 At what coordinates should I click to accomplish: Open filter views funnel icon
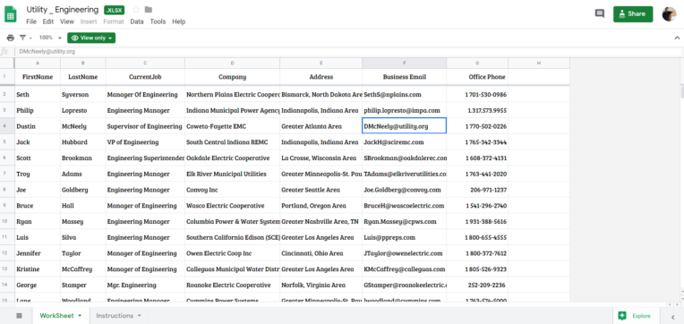point(22,38)
